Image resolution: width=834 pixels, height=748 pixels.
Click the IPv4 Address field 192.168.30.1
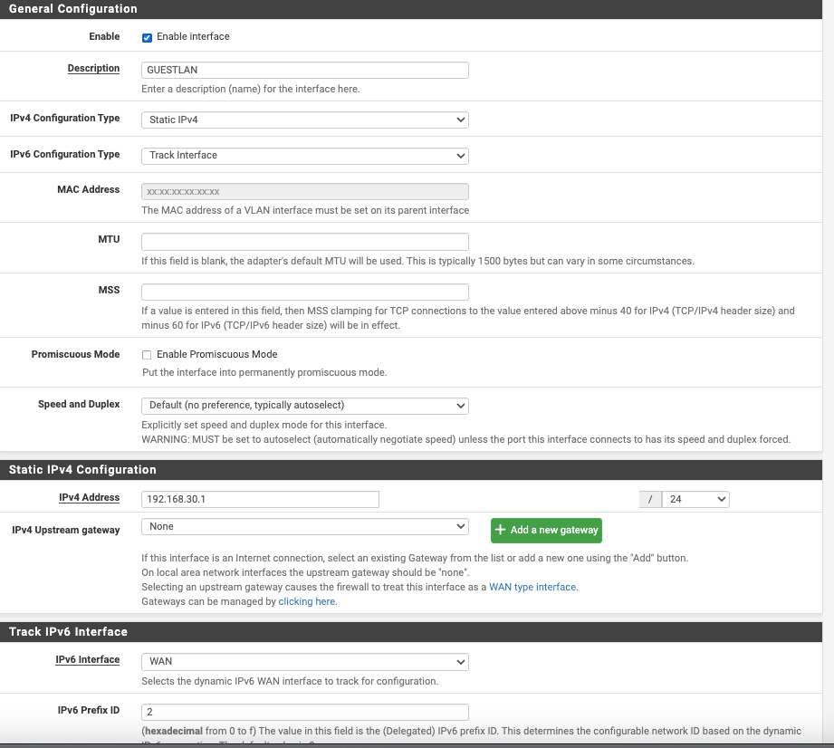(260, 499)
